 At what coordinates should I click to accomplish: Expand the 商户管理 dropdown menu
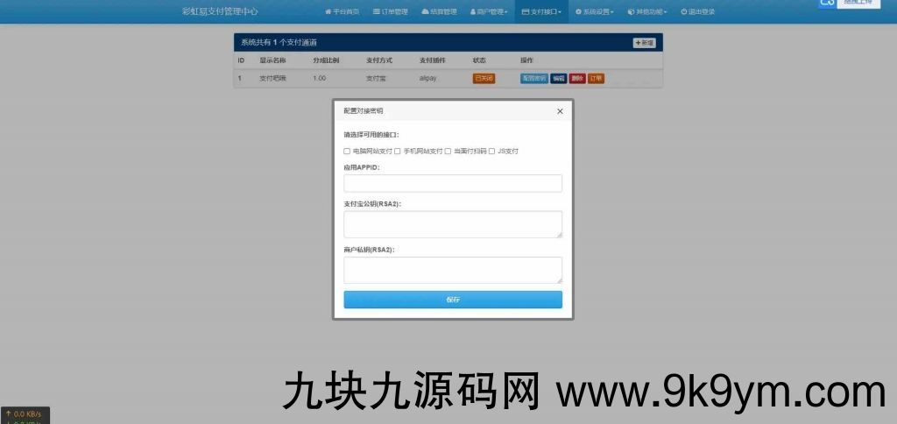[489, 12]
